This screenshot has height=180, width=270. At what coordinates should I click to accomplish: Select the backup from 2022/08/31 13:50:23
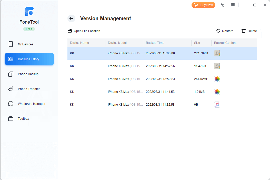[160, 79]
